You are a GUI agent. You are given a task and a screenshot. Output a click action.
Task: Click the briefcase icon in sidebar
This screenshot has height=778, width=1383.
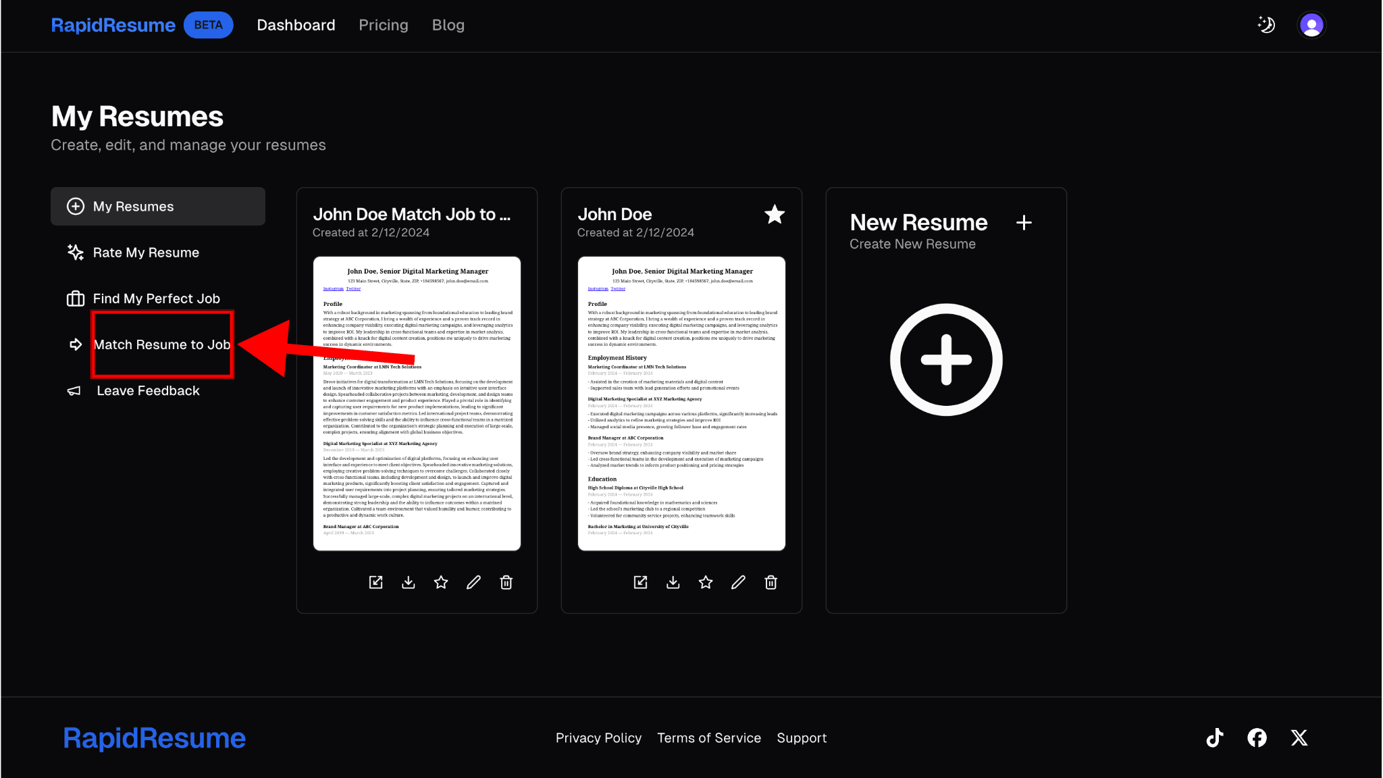(x=76, y=299)
